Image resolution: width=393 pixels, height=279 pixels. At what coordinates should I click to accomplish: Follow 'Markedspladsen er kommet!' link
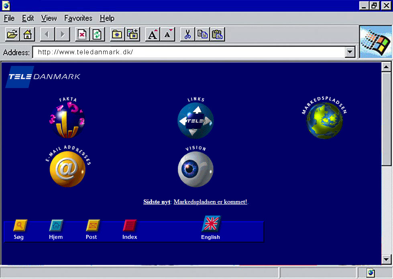[210, 202]
